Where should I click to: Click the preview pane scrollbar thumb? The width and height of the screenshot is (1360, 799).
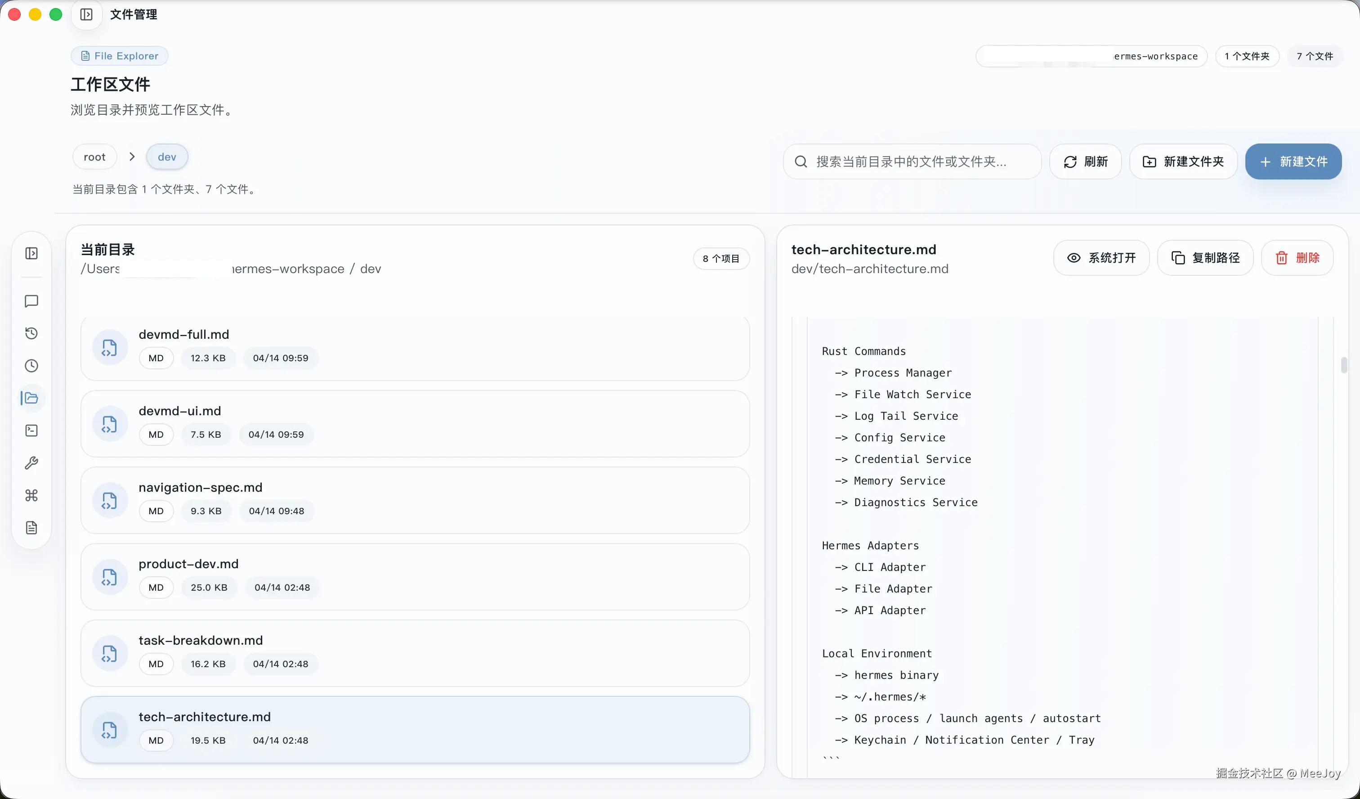pyautogui.click(x=1343, y=365)
